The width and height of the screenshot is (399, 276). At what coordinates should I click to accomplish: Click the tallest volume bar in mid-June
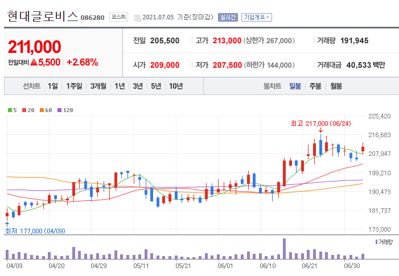pos(284,249)
